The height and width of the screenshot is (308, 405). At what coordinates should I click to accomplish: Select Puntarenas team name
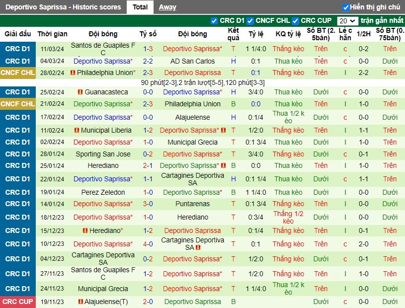click(192, 204)
